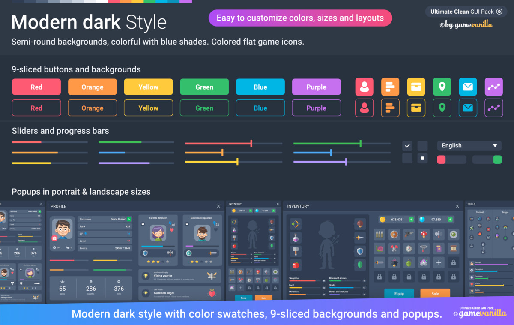
Task: Open the English language dropdown
Action: pyautogui.click(x=469, y=146)
